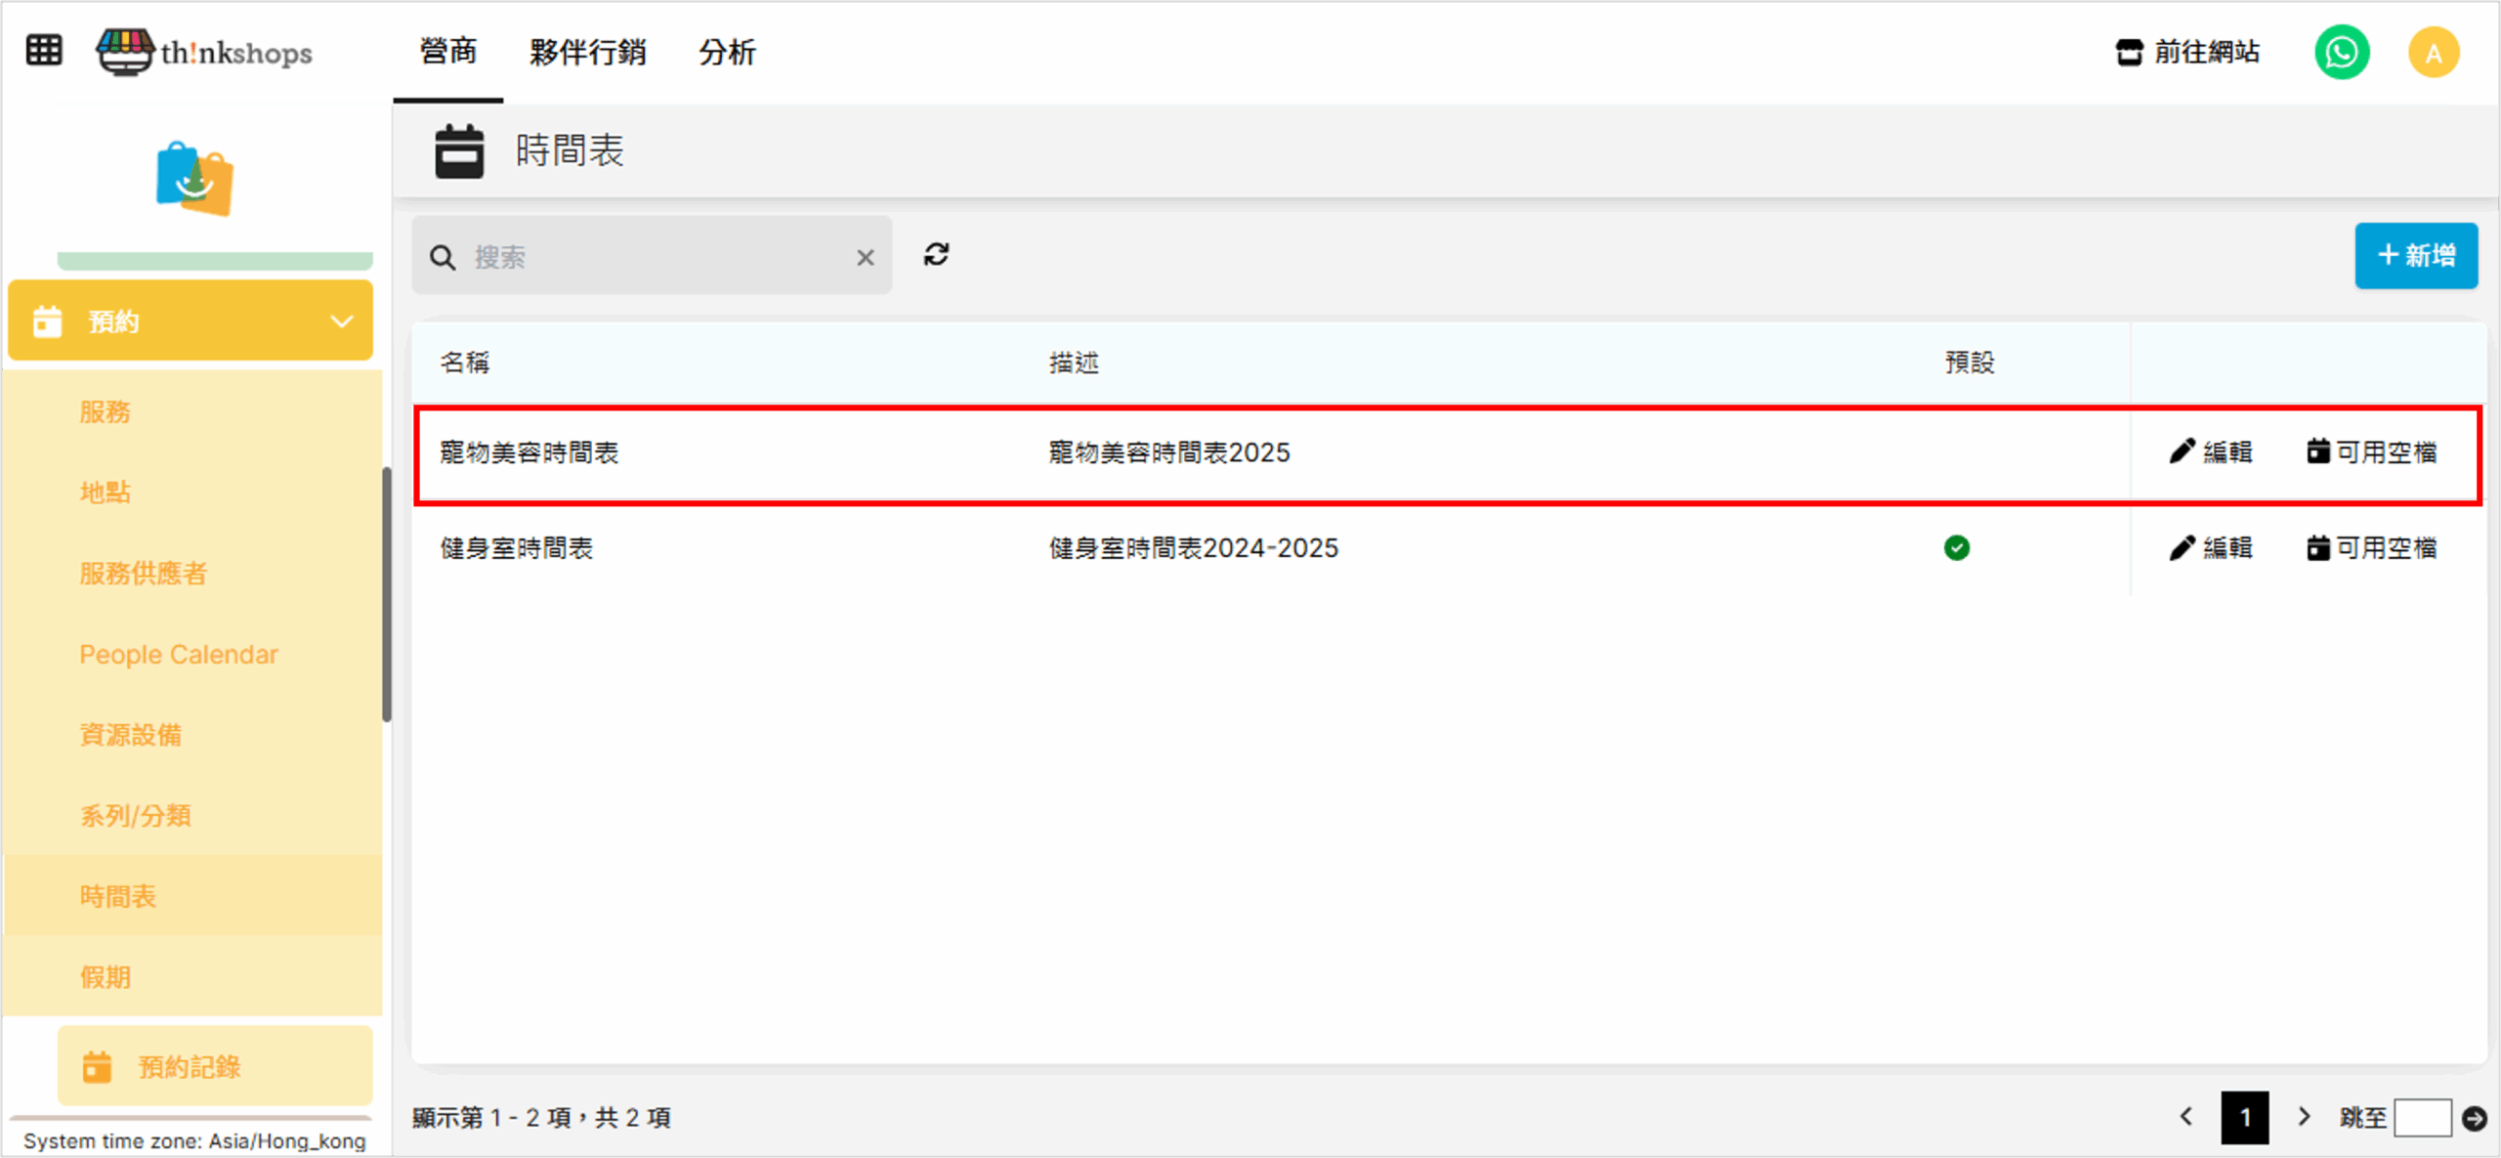Go to next page chevron
Viewport: 2501px width, 1158px height.
(2304, 1116)
